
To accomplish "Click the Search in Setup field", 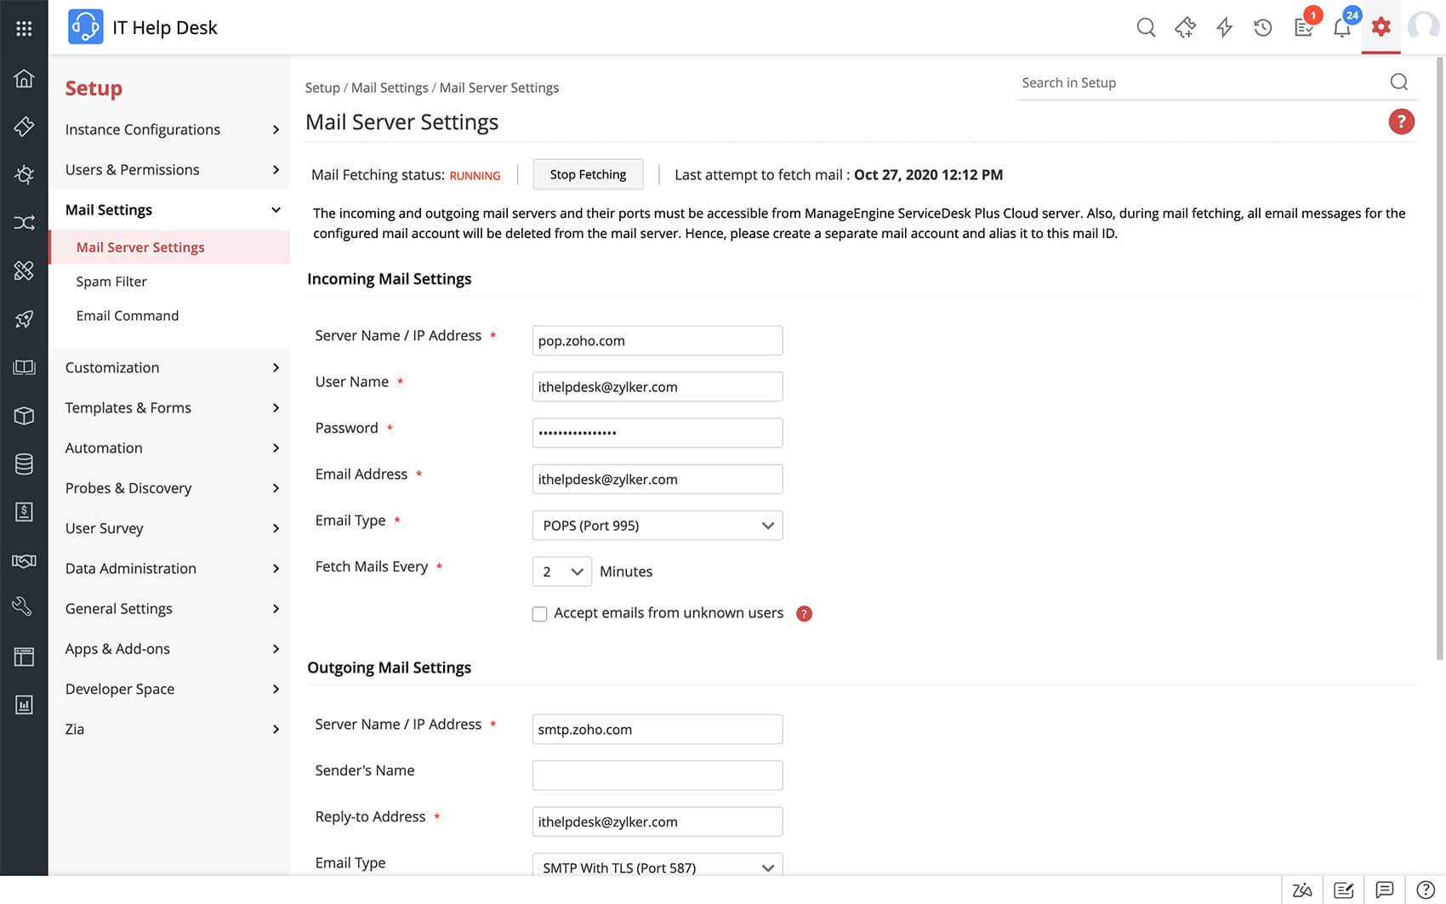I will [x=1199, y=82].
